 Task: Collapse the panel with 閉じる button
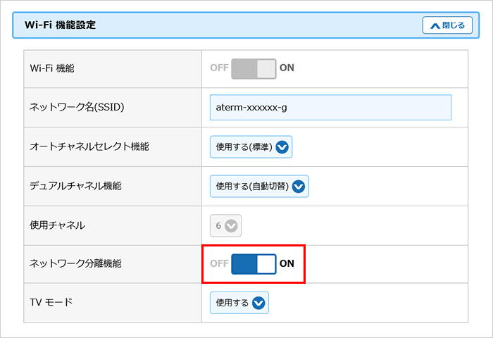pyautogui.click(x=447, y=25)
